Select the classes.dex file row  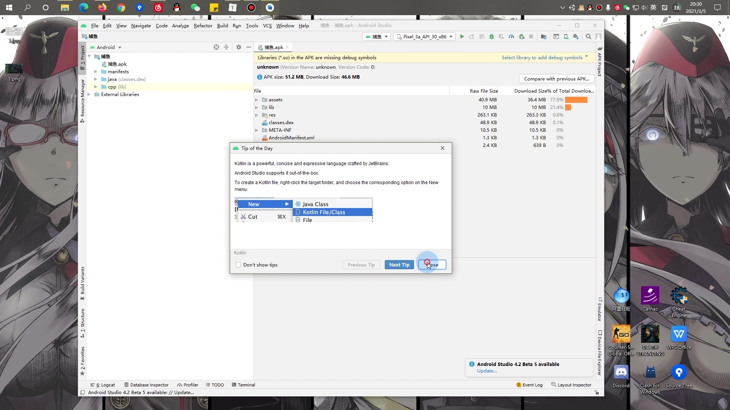tap(281, 122)
